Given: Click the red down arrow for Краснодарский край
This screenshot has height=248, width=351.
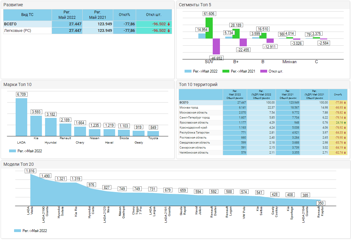Looking at the screenshot, I should (x=345, y=128).
